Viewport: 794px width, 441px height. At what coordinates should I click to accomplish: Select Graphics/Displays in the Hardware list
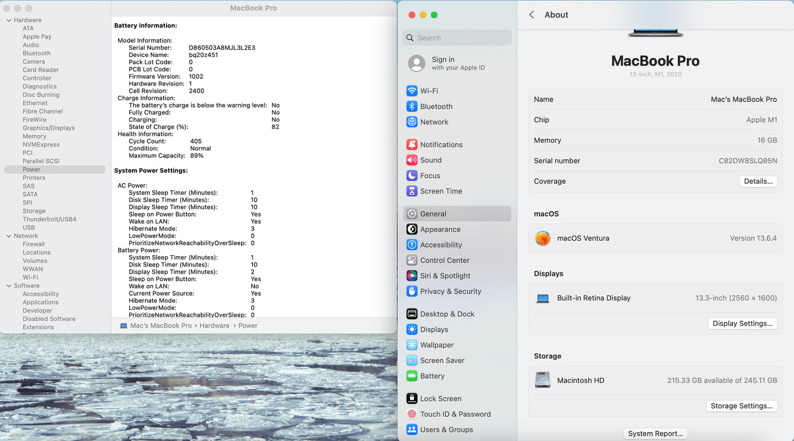[48, 128]
